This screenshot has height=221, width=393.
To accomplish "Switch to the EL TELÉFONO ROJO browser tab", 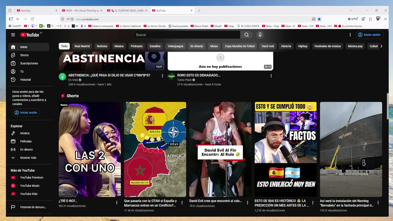I will pos(127,10).
